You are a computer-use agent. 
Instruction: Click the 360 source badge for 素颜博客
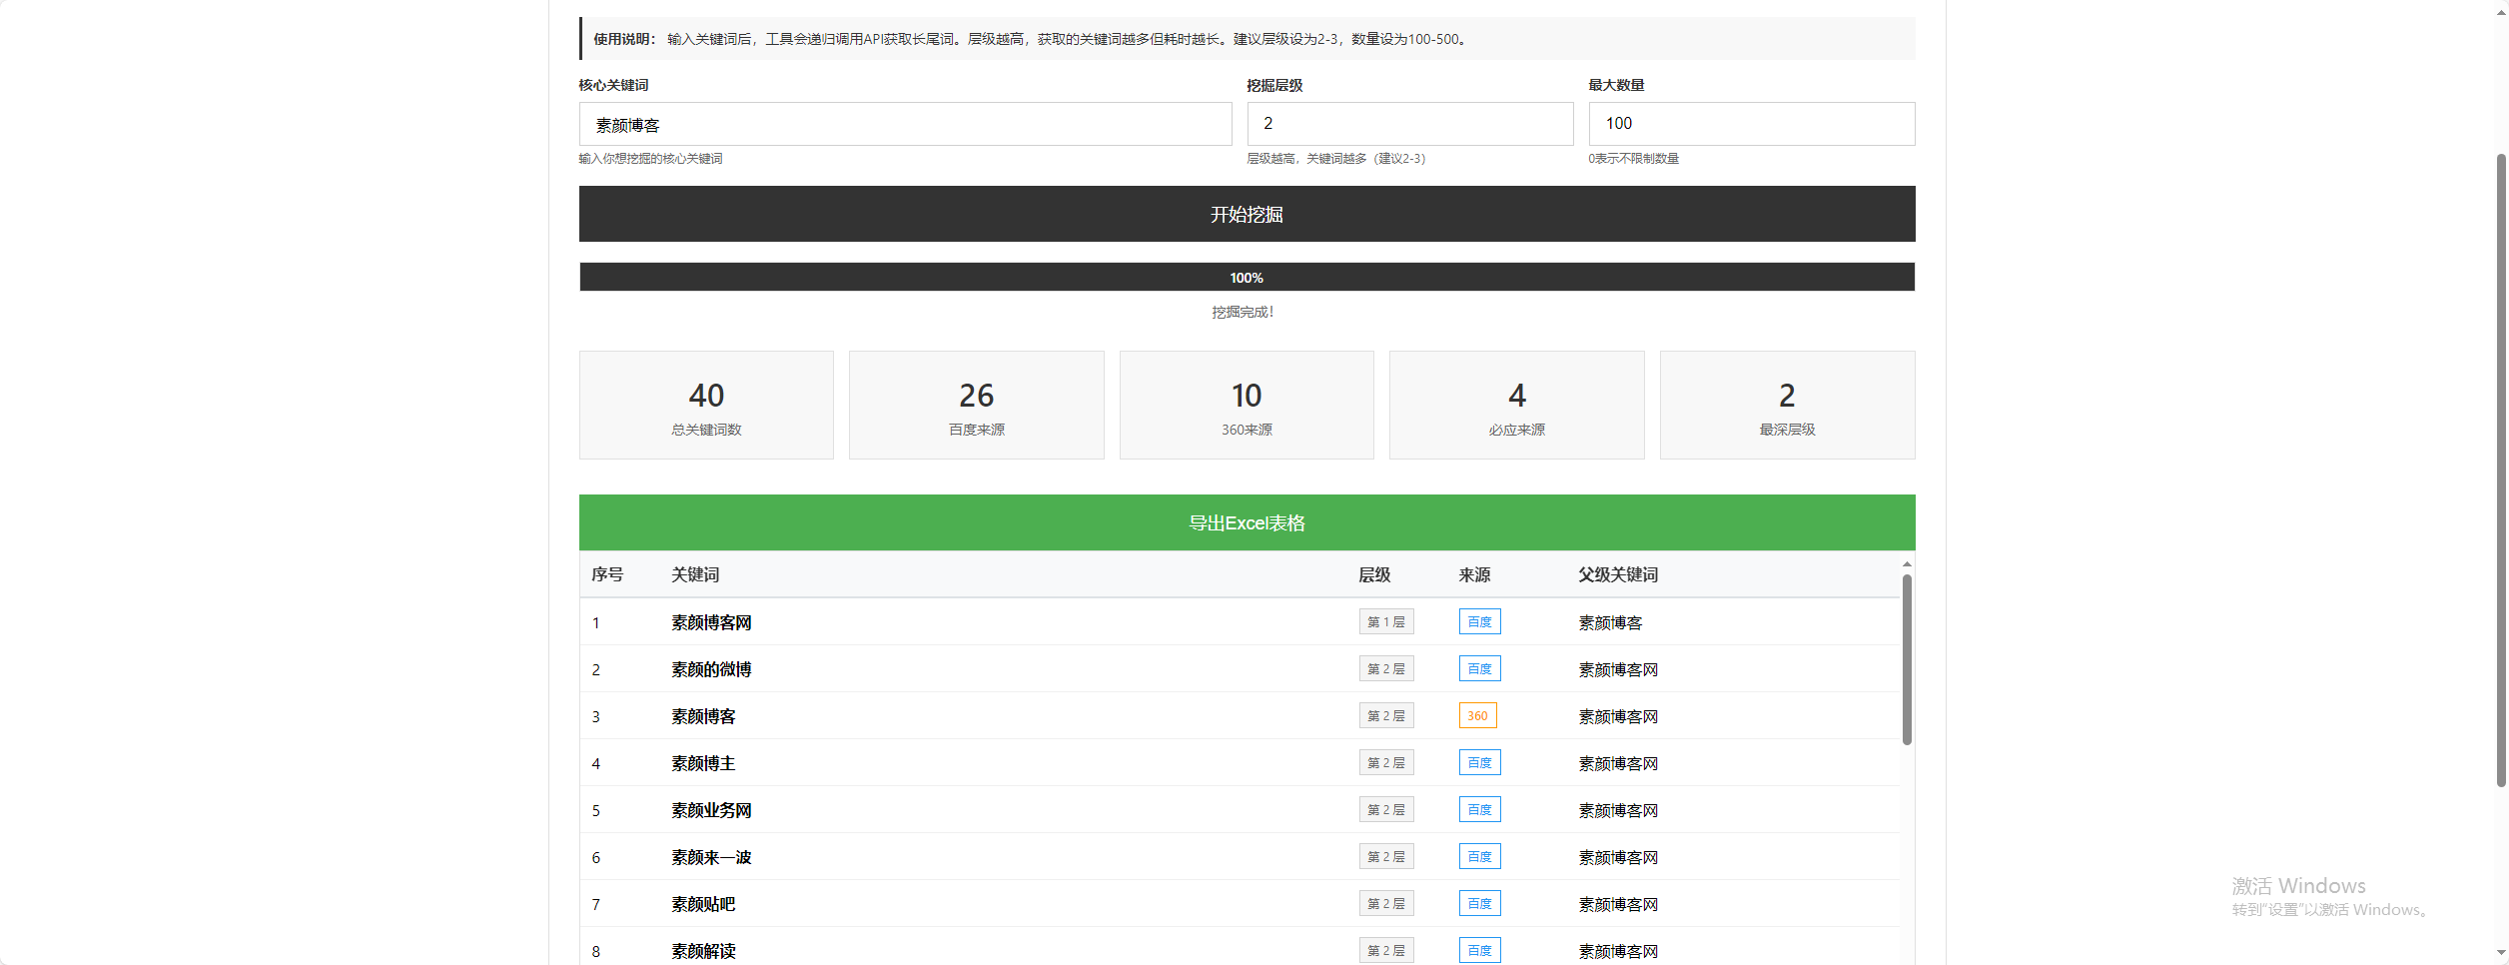1478,715
